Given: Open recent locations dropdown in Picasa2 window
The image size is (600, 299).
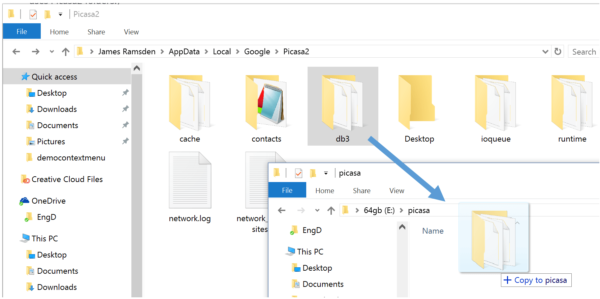Looking at the screenshot, I should (52, 52).
